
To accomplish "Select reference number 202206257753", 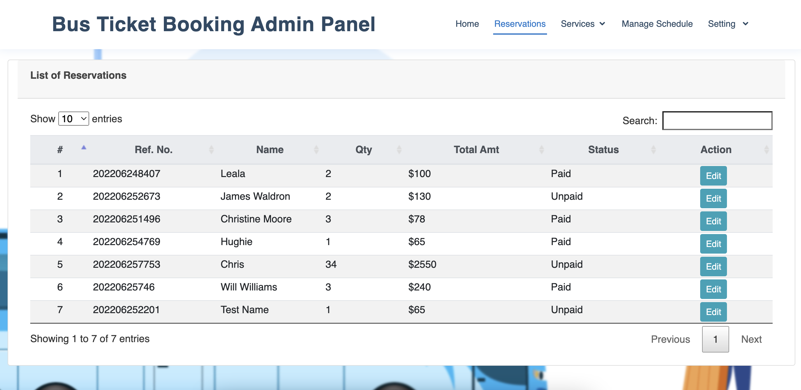I will point(126,264).
